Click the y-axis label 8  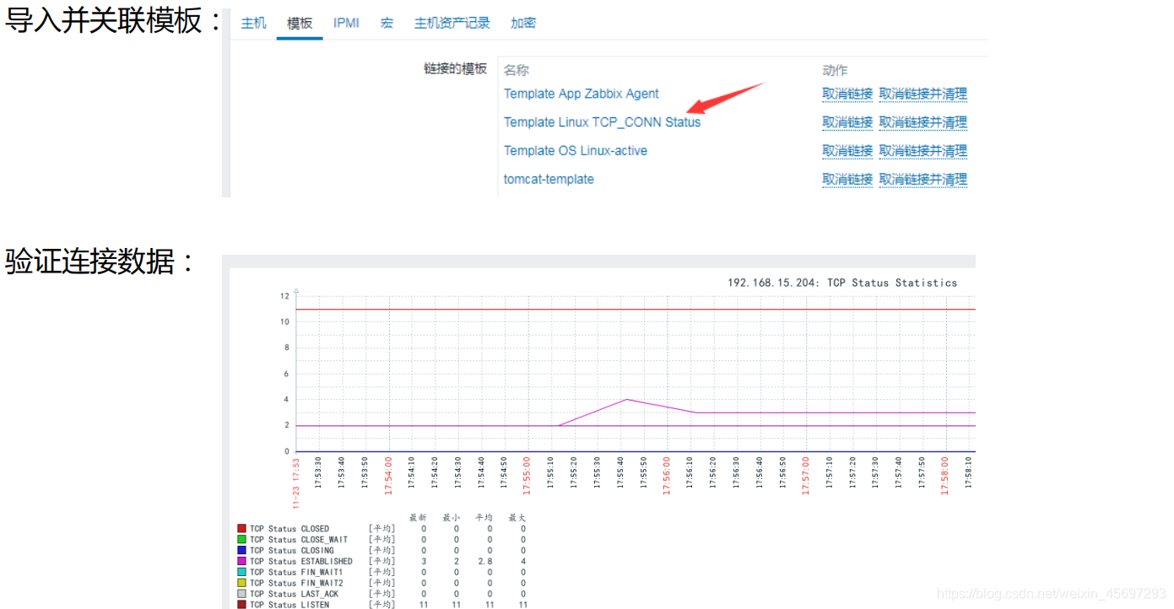287,348
